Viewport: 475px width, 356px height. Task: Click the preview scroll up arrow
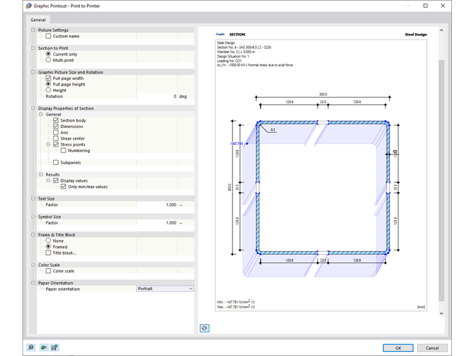tap(441, 30)
